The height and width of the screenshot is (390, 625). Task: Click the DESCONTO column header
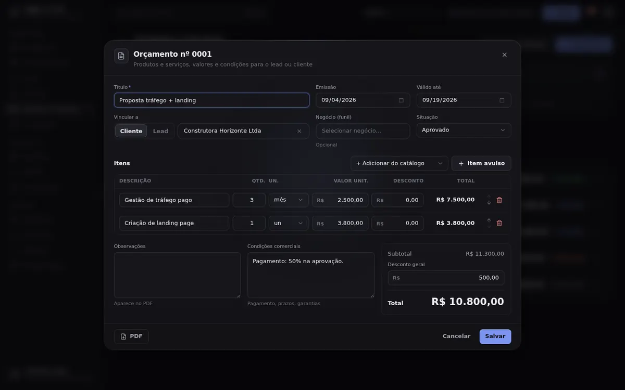[408, 181]
